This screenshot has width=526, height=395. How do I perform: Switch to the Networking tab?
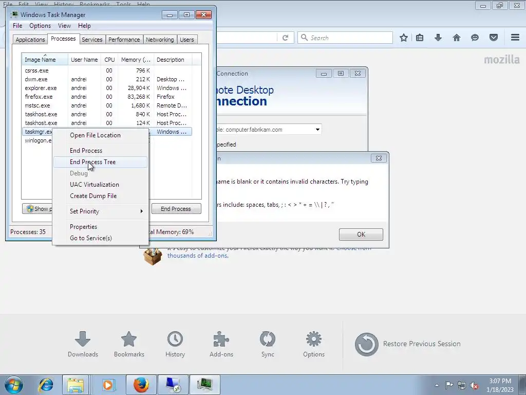pyautogui.click(x=160, y=40)
